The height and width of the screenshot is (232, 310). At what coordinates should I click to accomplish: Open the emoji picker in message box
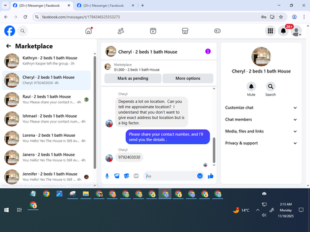[x=200, y=176]
